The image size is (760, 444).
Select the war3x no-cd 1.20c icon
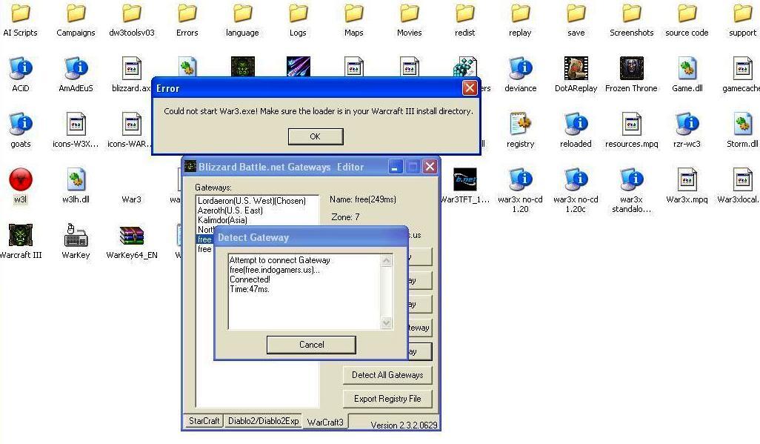click(x=576, y=179)
